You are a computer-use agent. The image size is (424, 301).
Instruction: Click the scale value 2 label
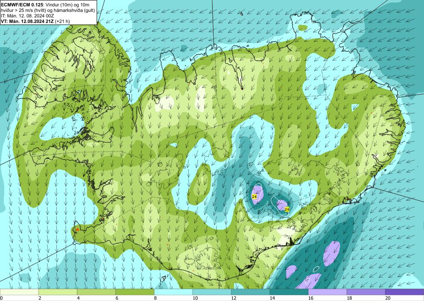tap(40, 298)
